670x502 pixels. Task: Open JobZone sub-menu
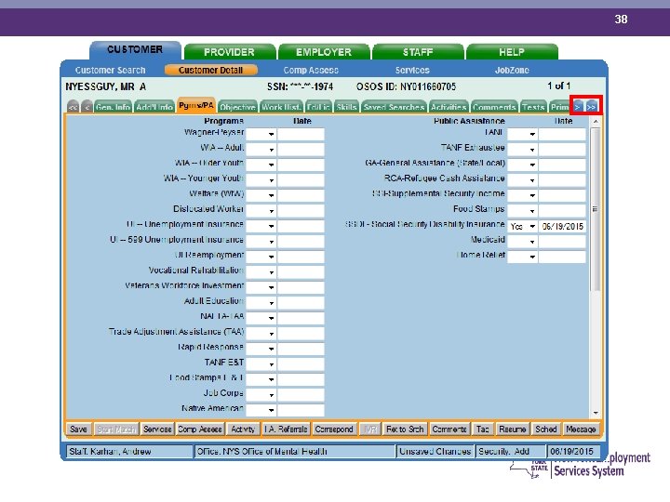(x=512, y=70)
